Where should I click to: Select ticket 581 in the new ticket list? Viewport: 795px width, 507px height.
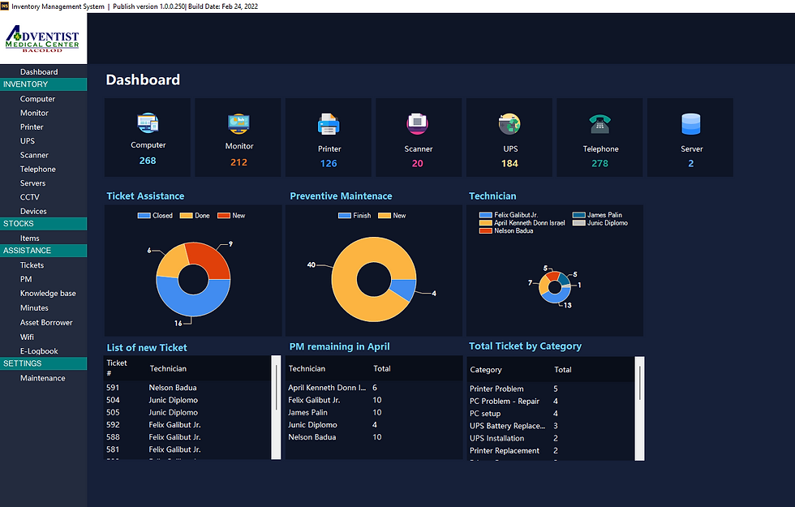click(x=187, y=449)
